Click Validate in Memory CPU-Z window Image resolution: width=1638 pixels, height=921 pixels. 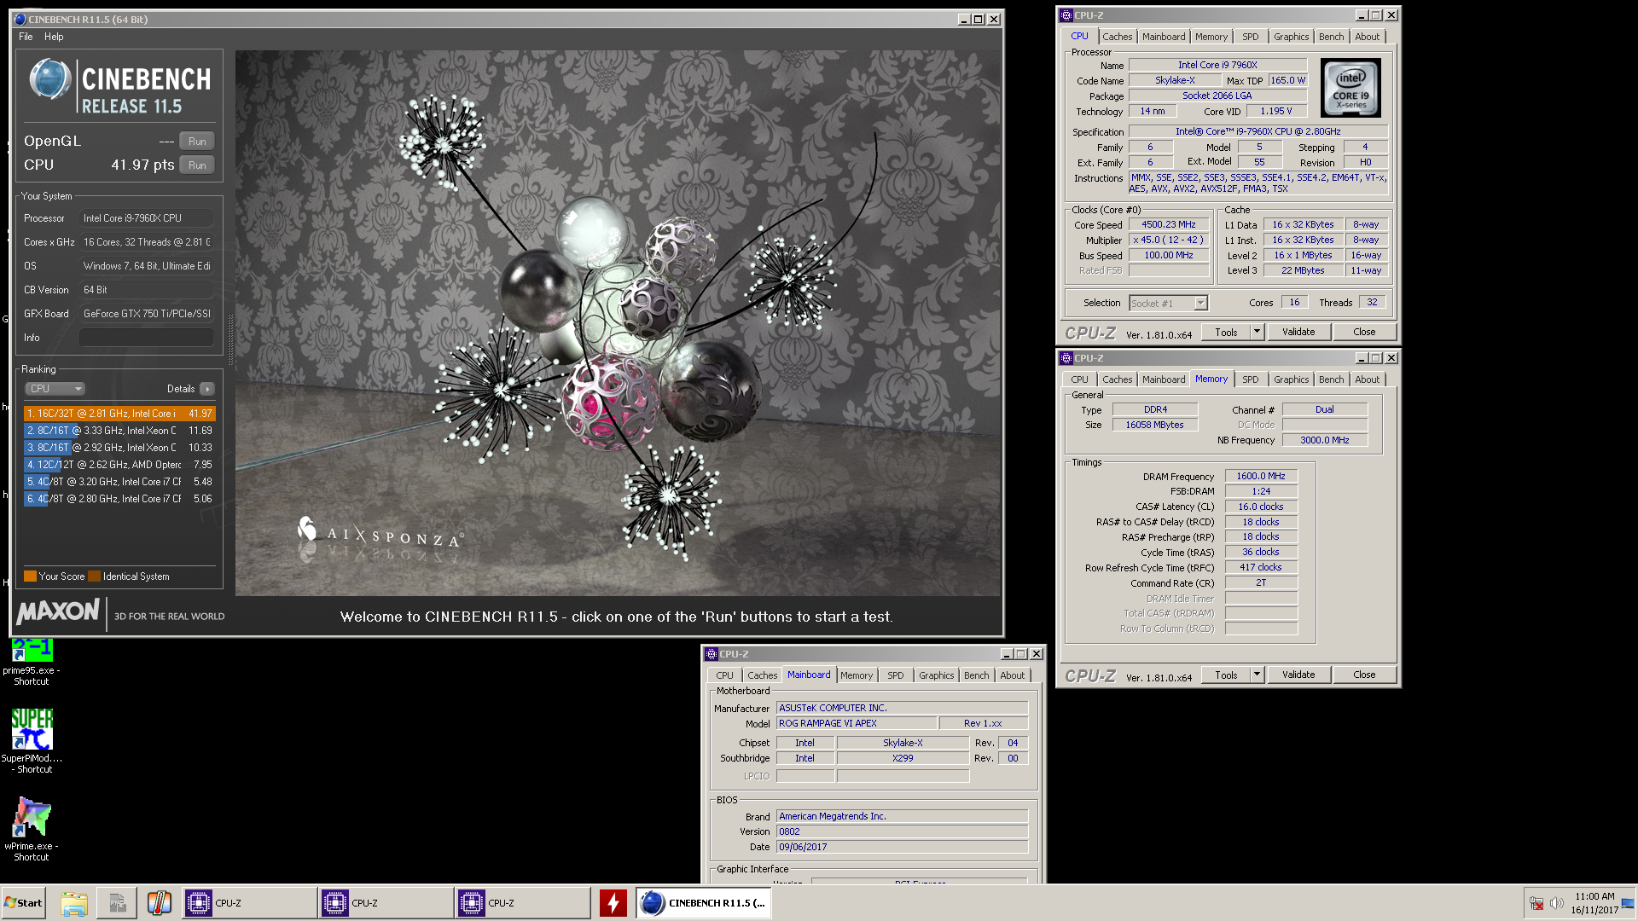(x=1298, y=675)
